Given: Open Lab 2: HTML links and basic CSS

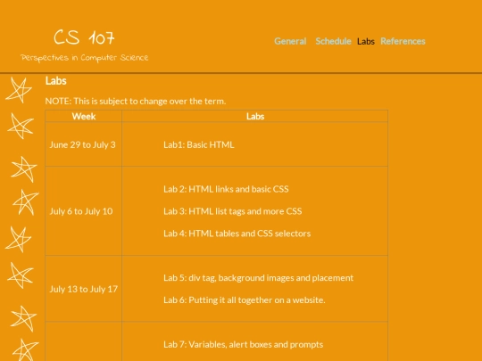Looking at the screenshot, I should tap(226, 189).
